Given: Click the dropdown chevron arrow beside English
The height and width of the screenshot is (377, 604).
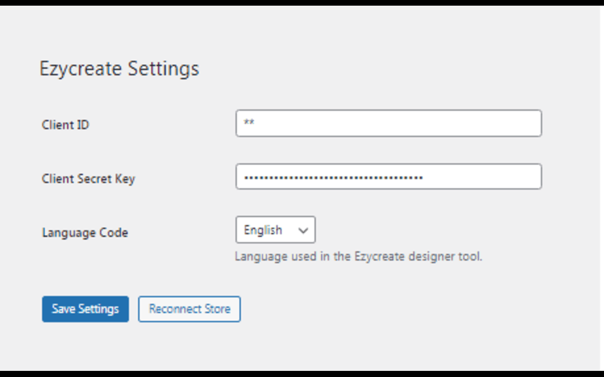Looking at the screenshot, I should tap(303, 230).
